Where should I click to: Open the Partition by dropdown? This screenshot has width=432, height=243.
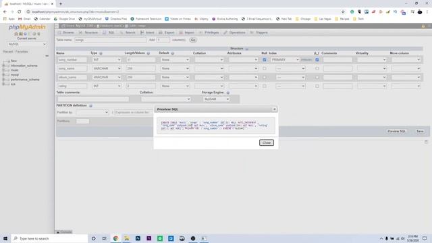92,113
